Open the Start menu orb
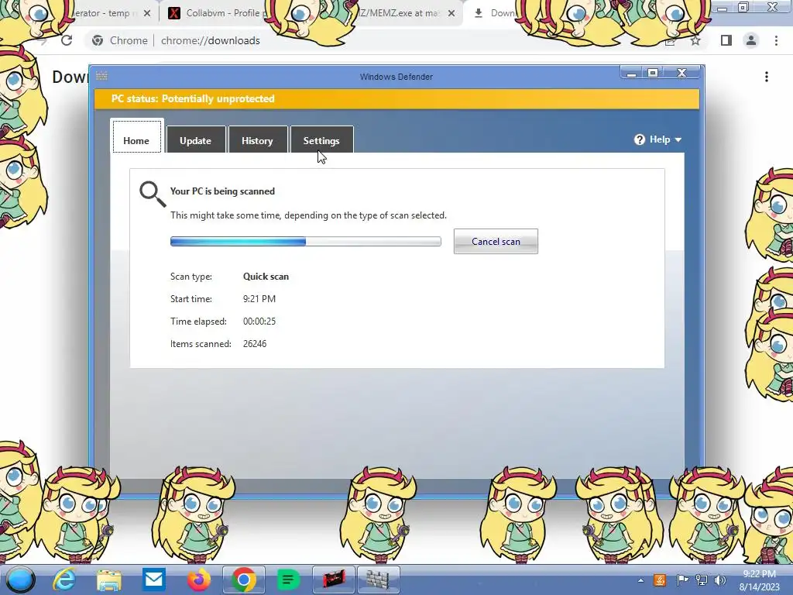793x595 pixels. (x=20, y=580)
